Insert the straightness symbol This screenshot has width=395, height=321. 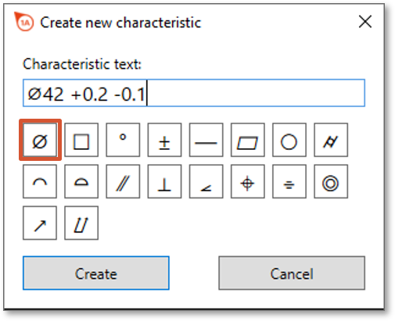[206, 140]
